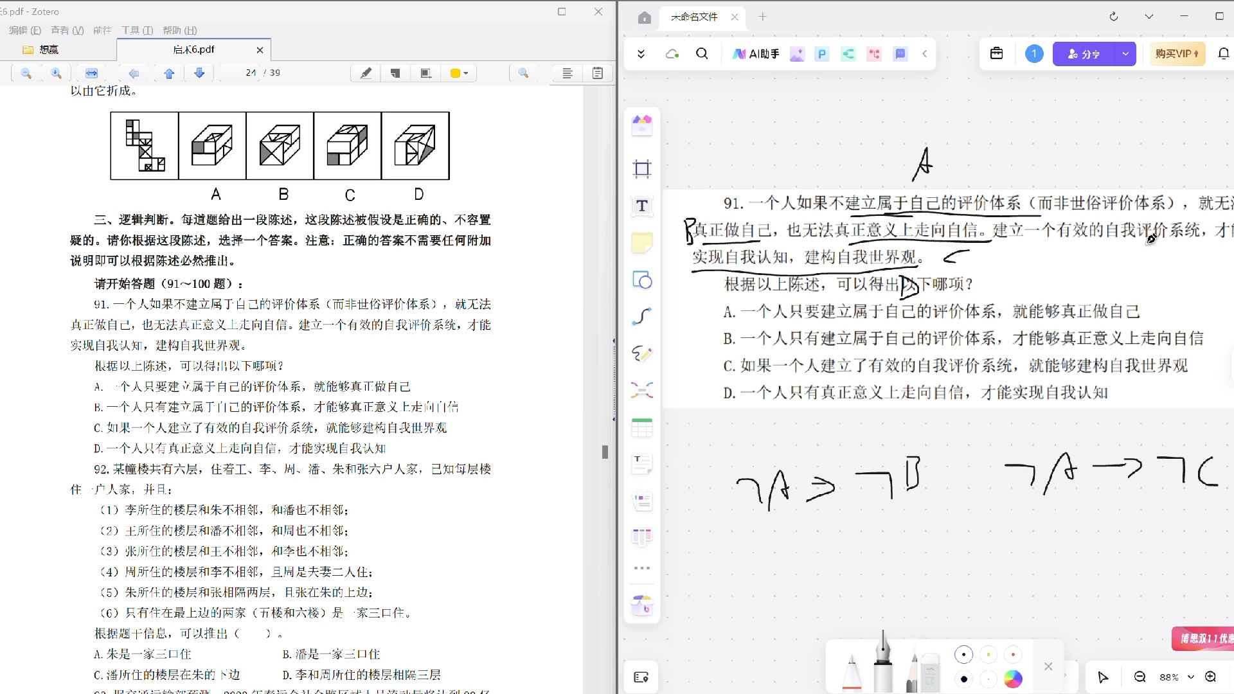This screenshot has width=1234, height=694.
Task: Select the mind map tool in sidebar
Action: 642,391
